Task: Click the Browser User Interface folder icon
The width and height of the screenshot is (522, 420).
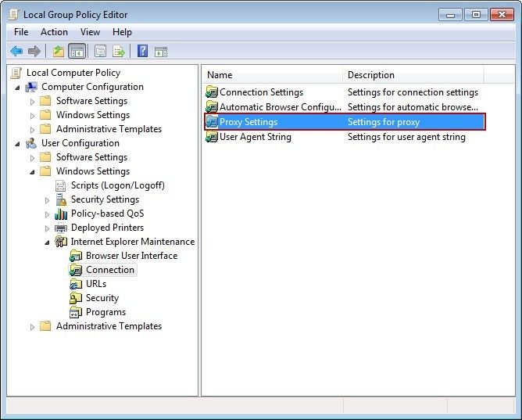Action: pos(76,256)
